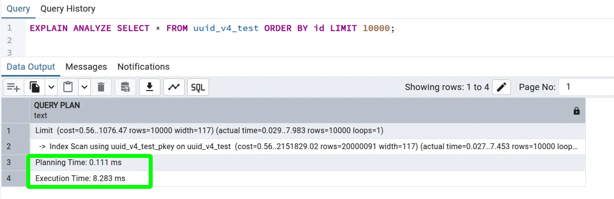Download results with the save-to-file icon
The image size is (614, 199).
click(150, 87)
